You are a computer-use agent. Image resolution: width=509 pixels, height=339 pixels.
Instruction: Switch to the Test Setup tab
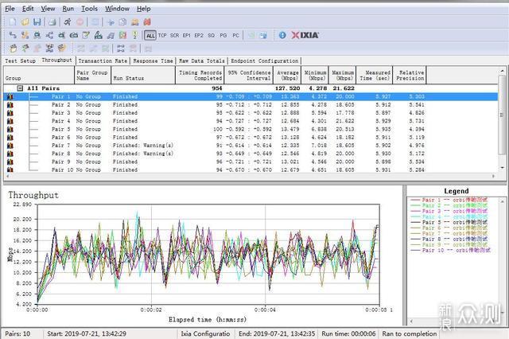coord(20,60)
